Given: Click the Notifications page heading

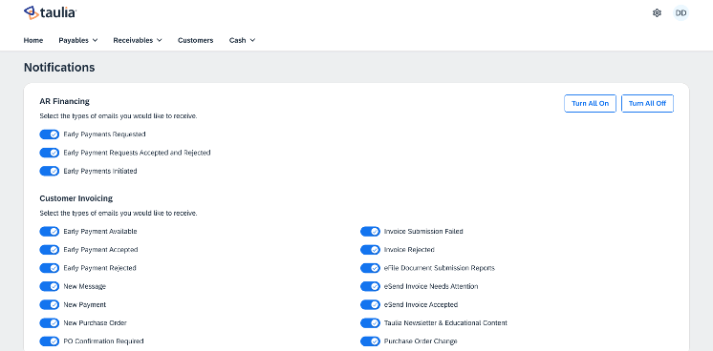Looking at the screenshot, I should (x=59, y=68).
